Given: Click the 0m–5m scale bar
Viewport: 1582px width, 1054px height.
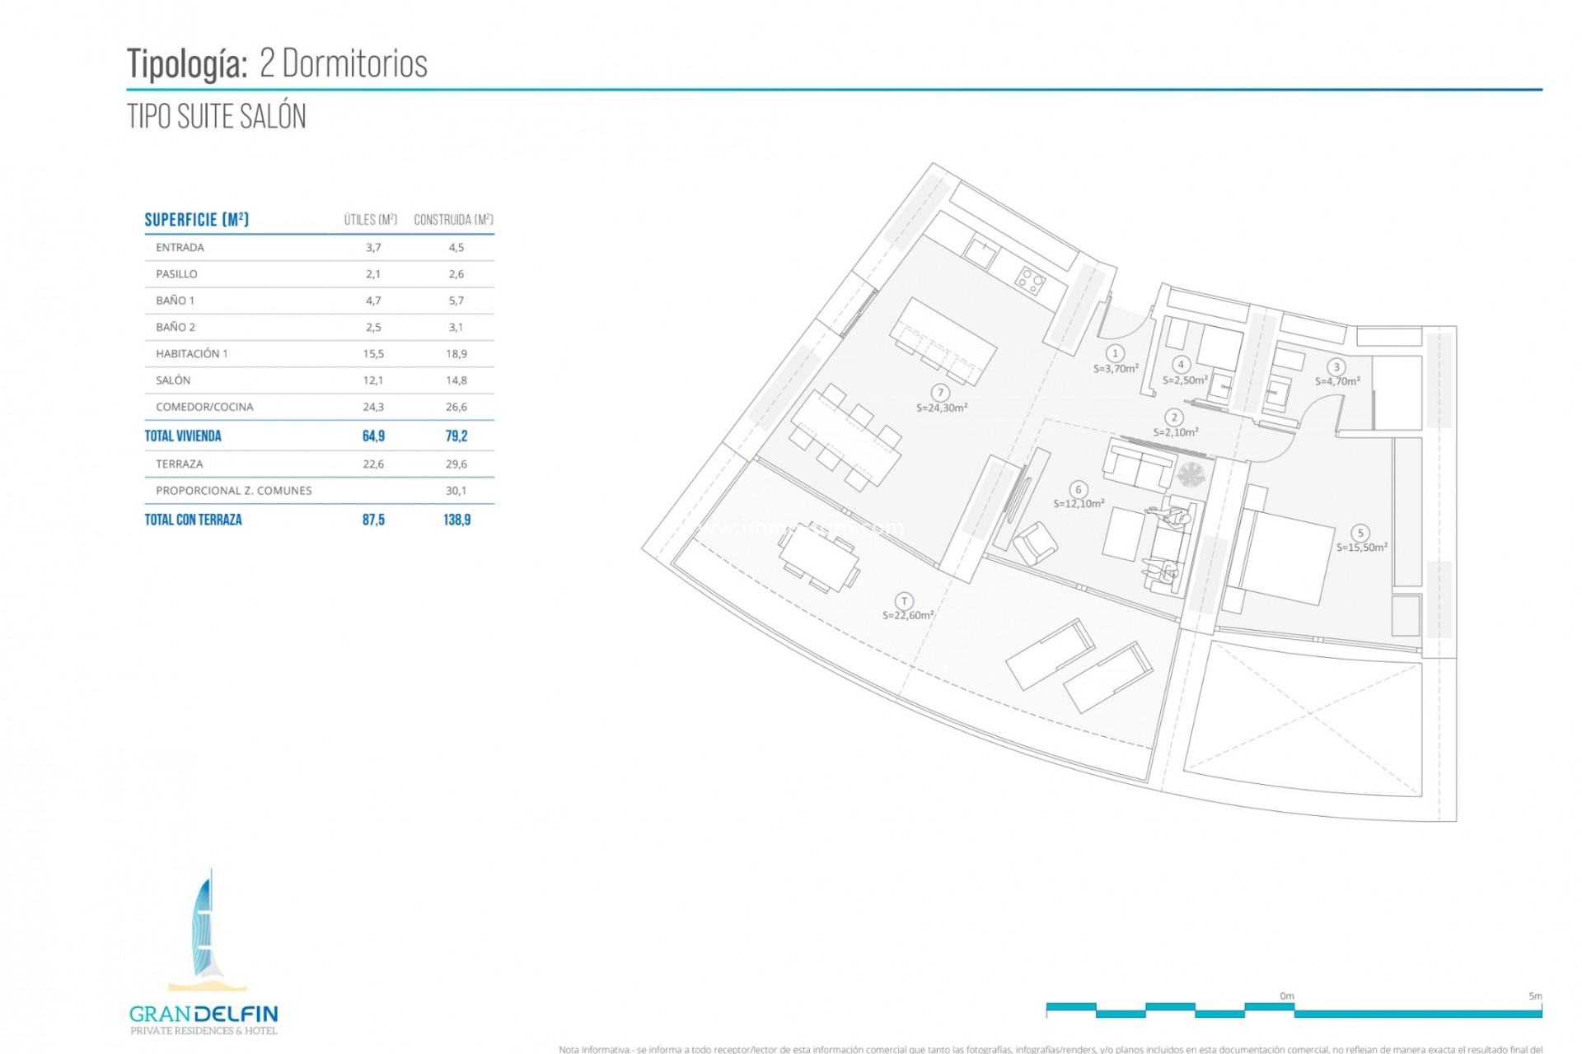Looking at the screenshot, I should coord(1294,1010).
